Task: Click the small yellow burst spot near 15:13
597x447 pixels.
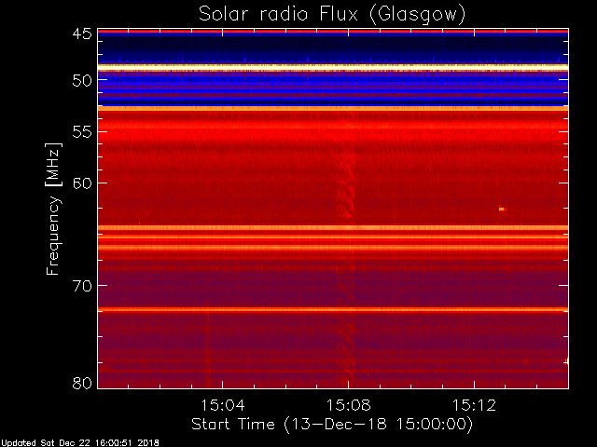Action: [502, 209]
